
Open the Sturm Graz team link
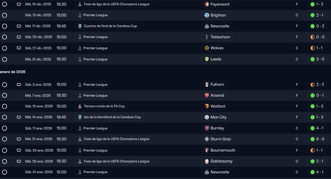[221, 139]
